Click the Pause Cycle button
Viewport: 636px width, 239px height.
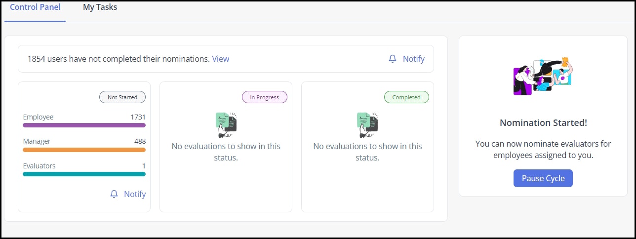point(543,178)
